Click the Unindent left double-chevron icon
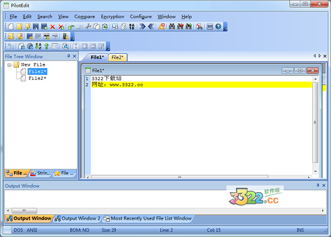Screen dimensions: 331x237 (x=151, y=27)
